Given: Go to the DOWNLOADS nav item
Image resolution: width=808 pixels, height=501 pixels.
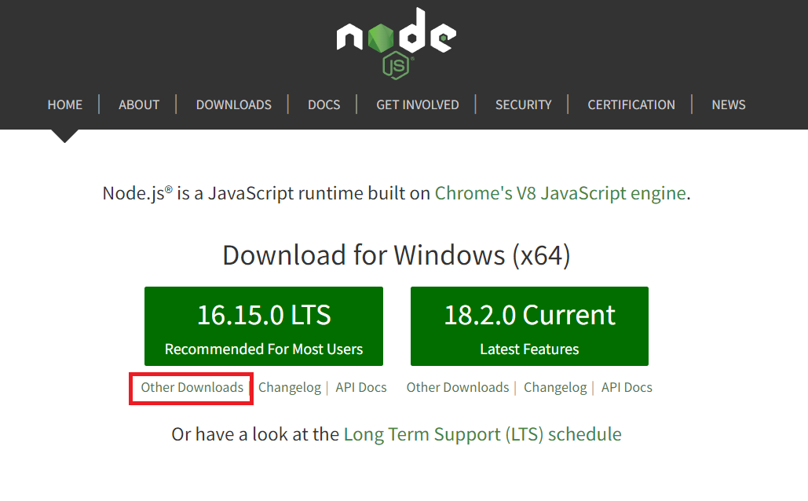Looking at the screenshot, I should (233, 104).
